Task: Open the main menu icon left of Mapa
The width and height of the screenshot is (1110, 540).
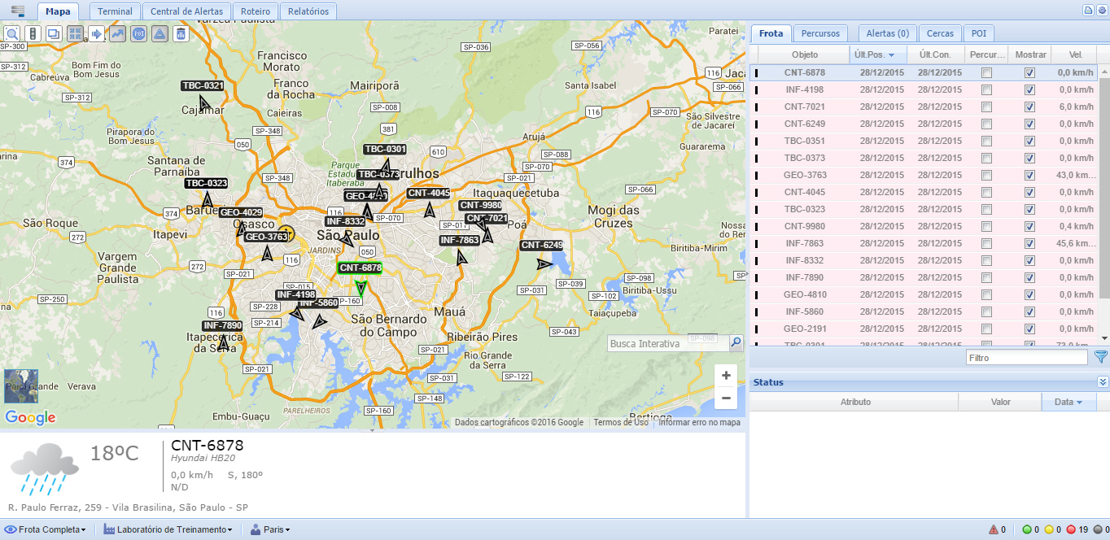Action: click(17, 11)
